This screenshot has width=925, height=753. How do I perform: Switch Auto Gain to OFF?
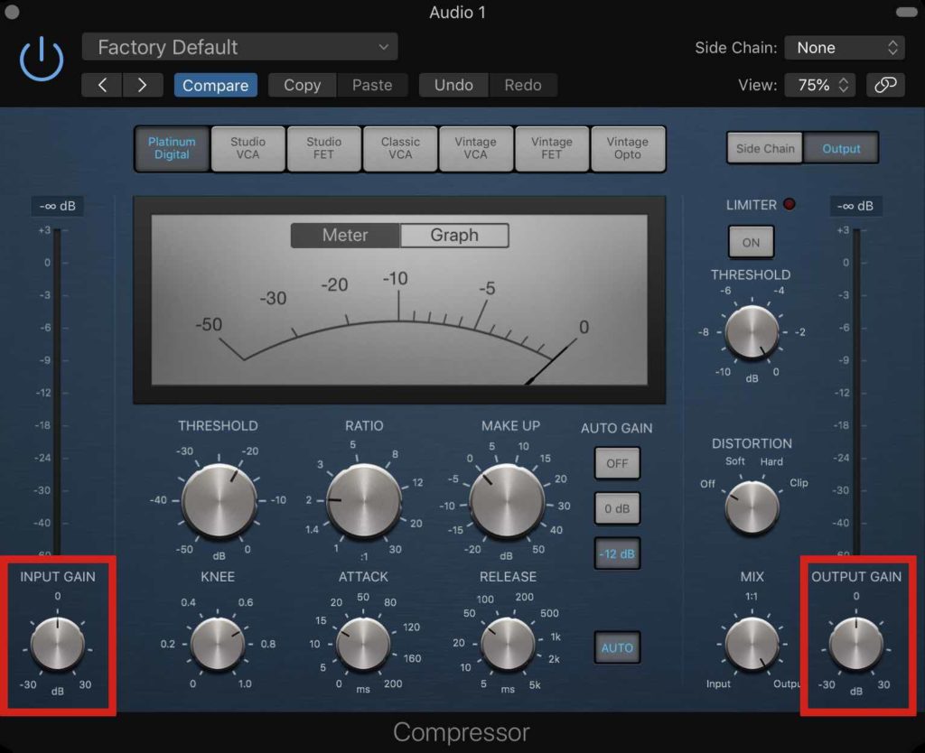pos(617,463)
